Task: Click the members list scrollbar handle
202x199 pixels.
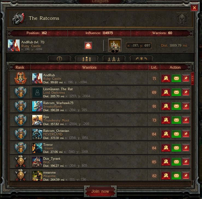Action: (193, 78)
